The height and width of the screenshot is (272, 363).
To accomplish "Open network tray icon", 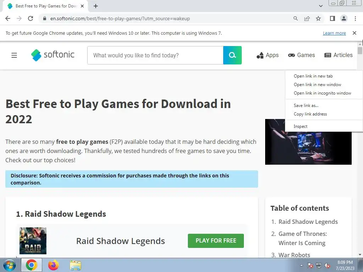I will click(319, 266).
